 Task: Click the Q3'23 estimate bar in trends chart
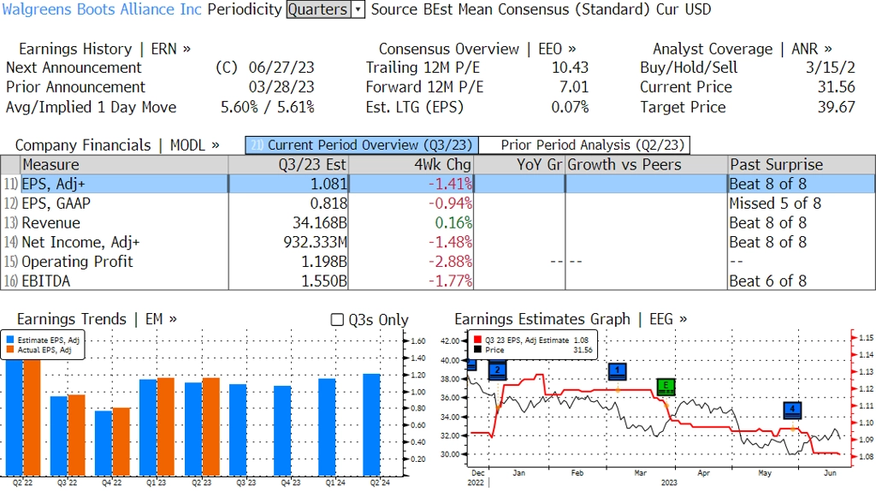click(x=238, y=430)
